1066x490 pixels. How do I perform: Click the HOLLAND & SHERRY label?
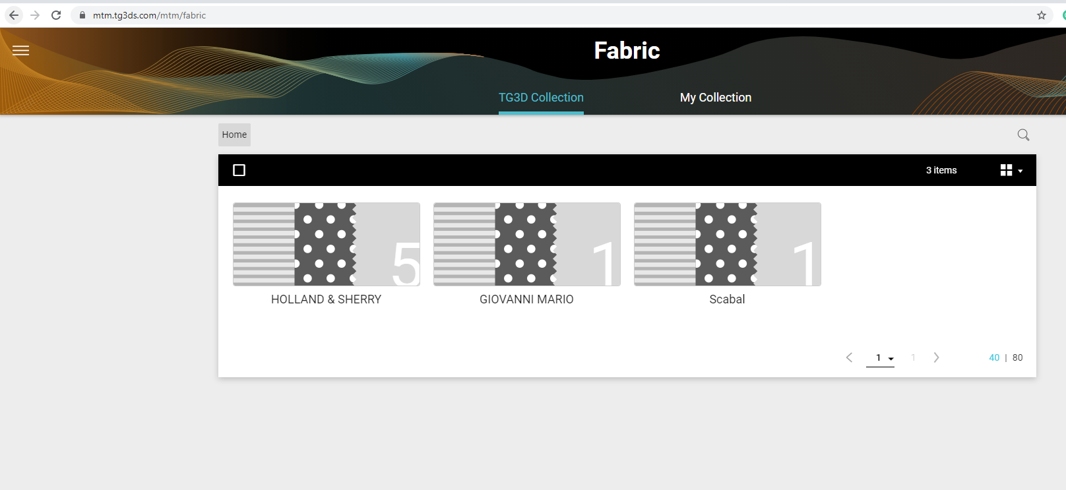coord(327,299)
